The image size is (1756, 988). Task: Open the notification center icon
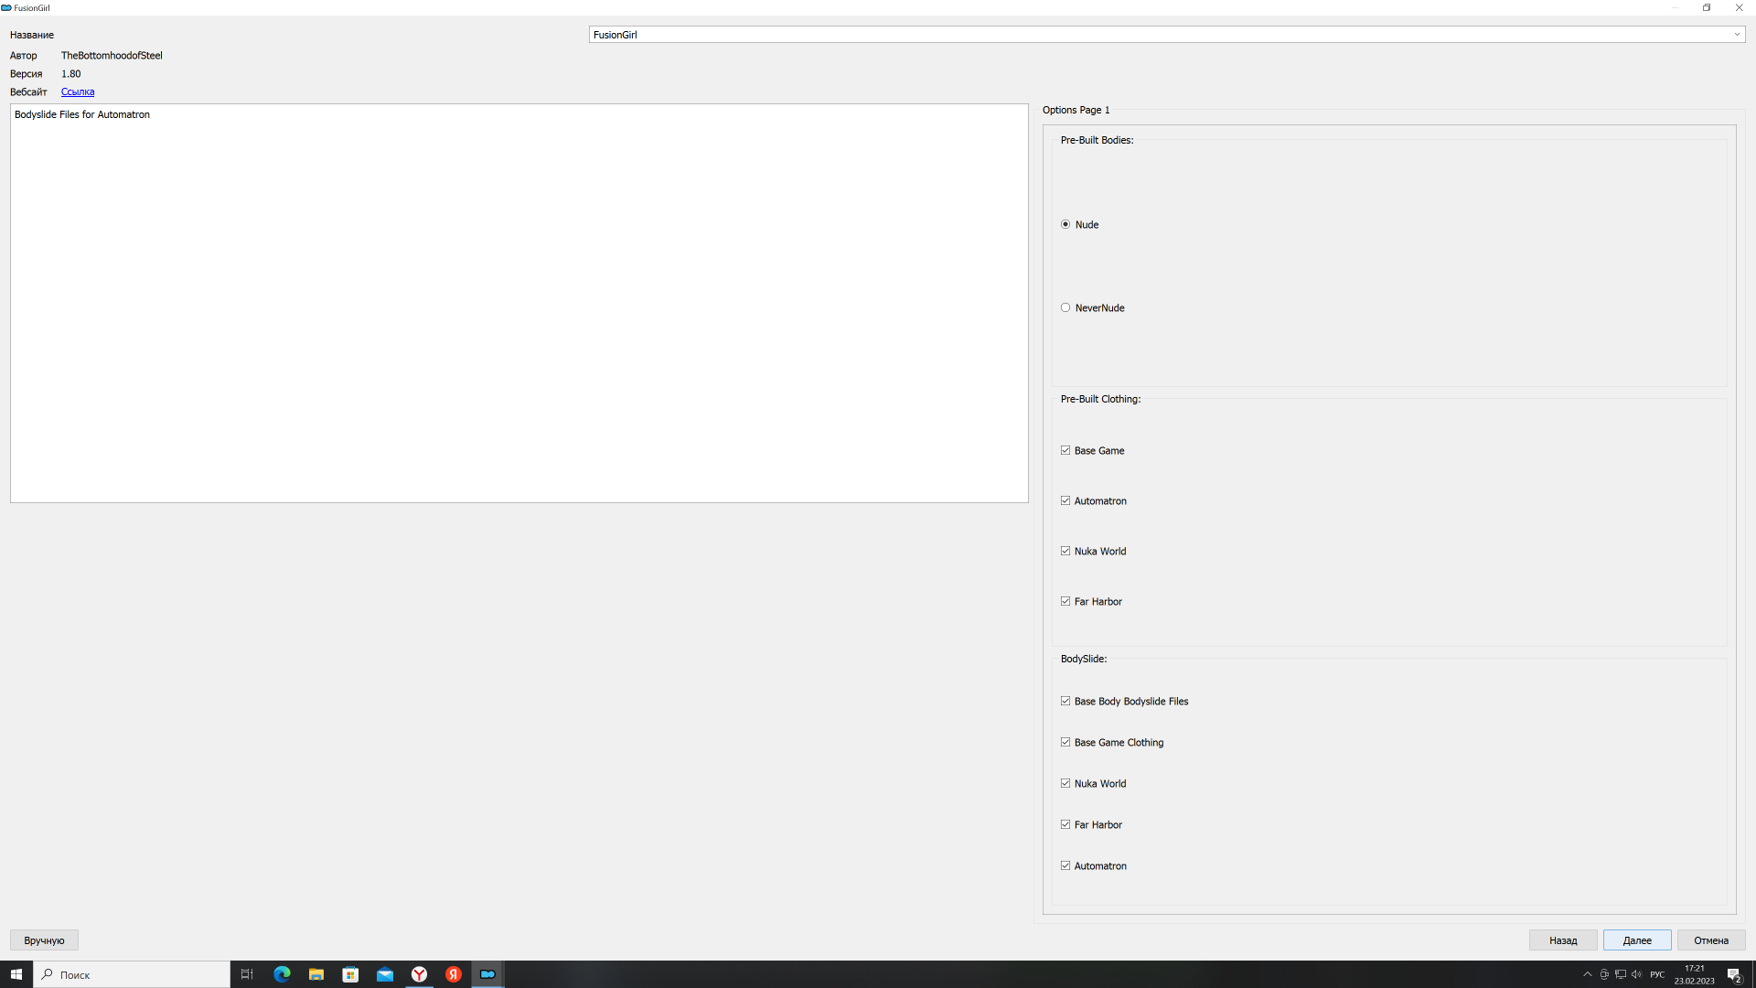click(1733, 974)
